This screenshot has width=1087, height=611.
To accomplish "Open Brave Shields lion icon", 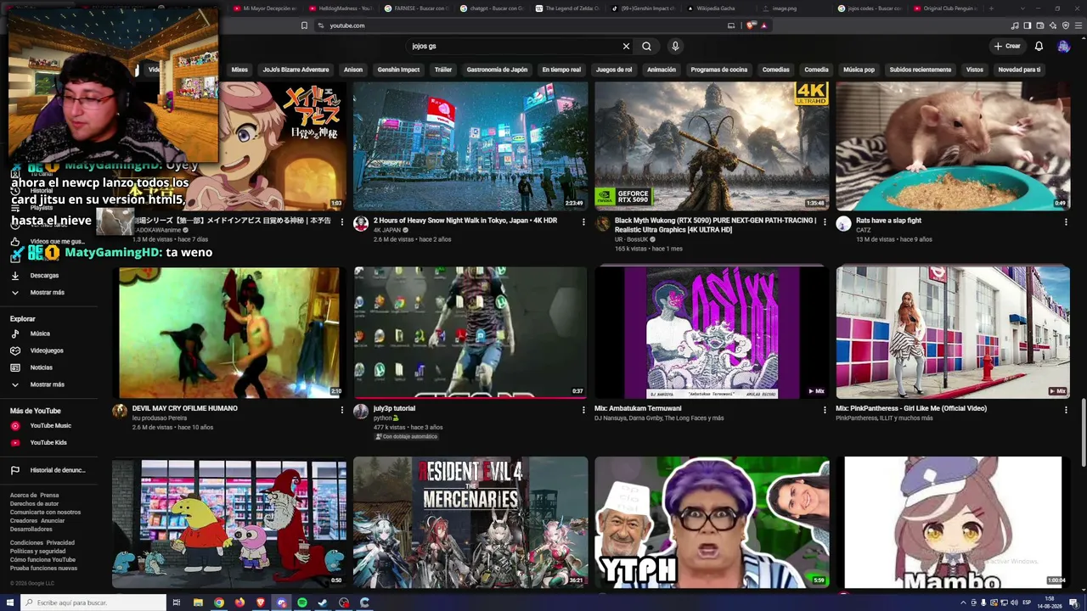I will pos(751,25).
